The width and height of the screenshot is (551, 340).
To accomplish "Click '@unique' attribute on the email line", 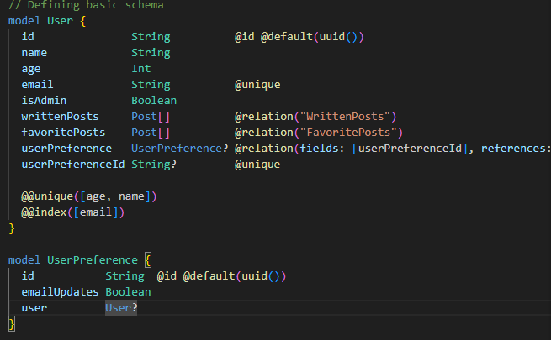I will tap(257, 85).
